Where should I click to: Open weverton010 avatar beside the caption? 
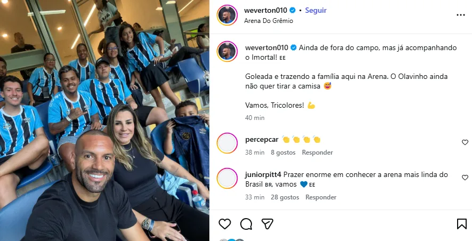tap(227, 51)
